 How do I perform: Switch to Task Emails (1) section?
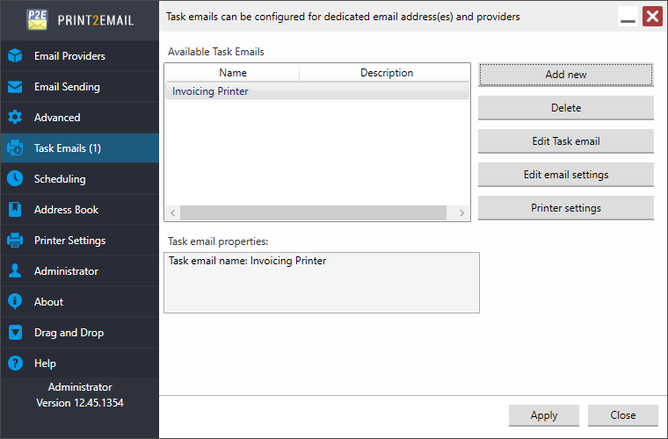[x=68, y=148]
